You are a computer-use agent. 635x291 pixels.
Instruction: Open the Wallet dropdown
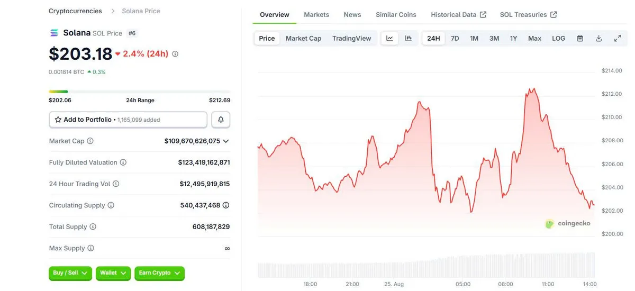tap(113, 273)
